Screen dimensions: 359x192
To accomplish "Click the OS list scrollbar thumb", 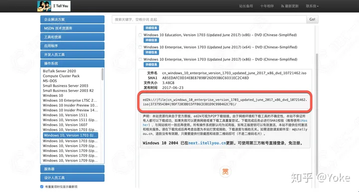I will point(102,74).
